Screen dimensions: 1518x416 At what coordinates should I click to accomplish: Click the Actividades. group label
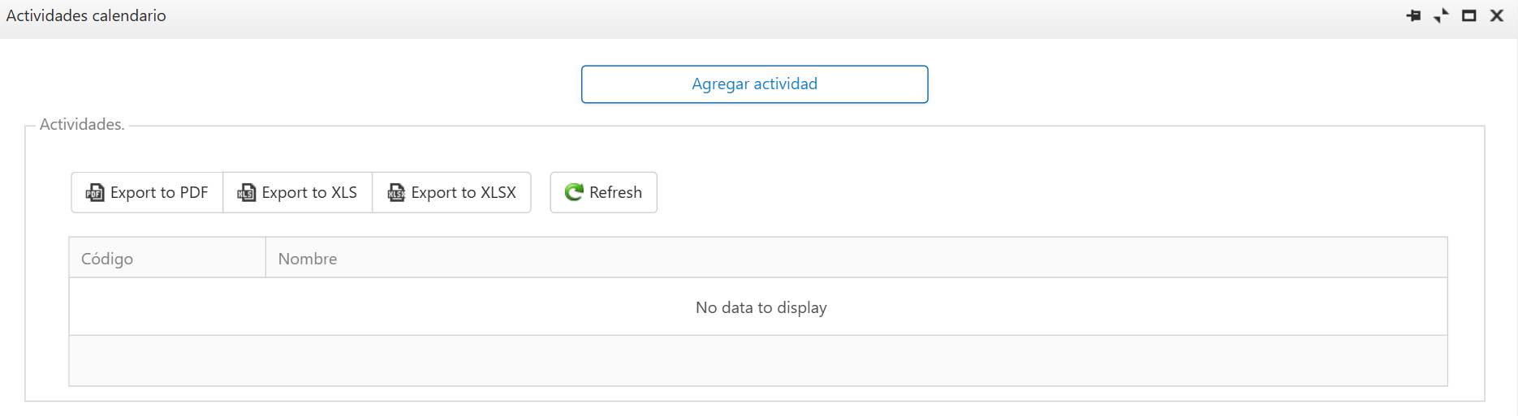[82, 124]
